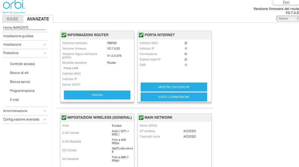This screenshot has width=299, height=167.
Task: Click green checkmark icon beside Porta Internet
Action: (141, 35)
